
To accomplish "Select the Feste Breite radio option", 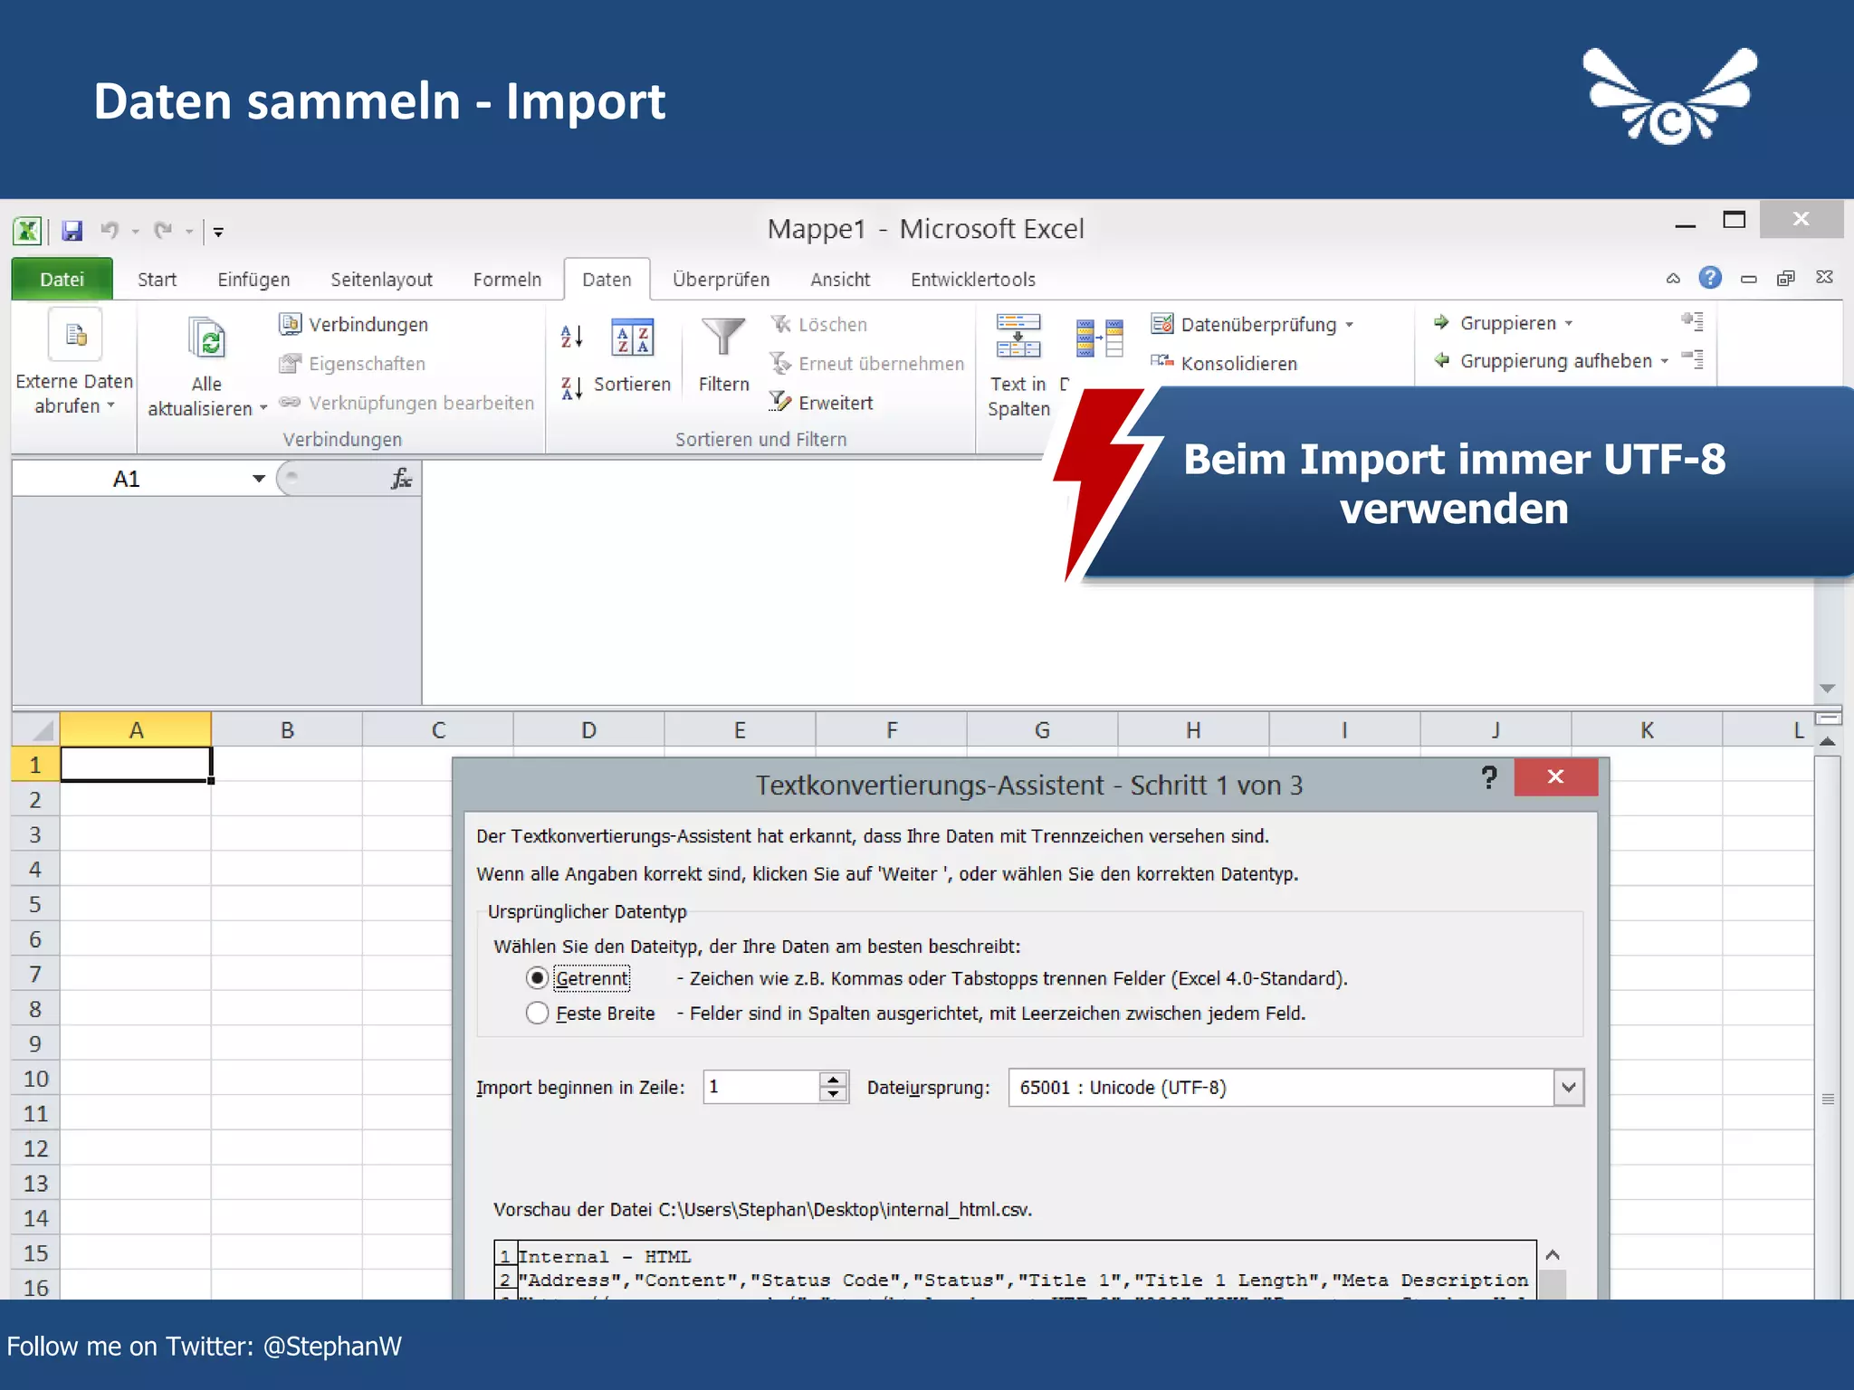I will point(537,1013).
